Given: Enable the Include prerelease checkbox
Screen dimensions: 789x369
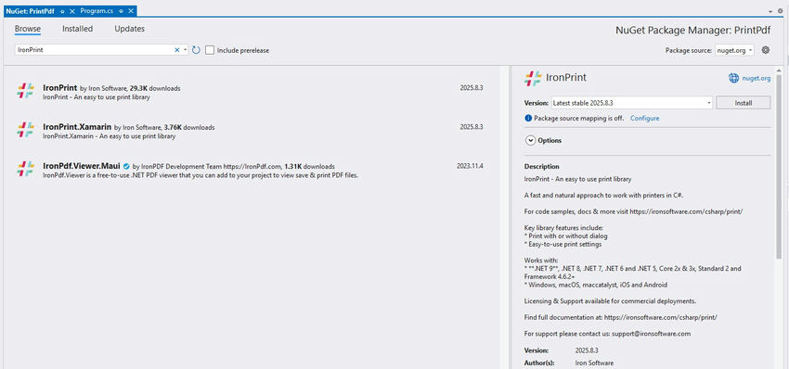Looking at the screenshot, I should tap(210, 50).
